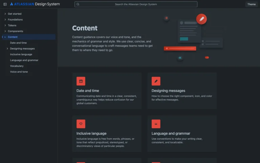This screenshot has height=163, width=260.
Task: Open the Components nav item
Action: pos(16,31)
